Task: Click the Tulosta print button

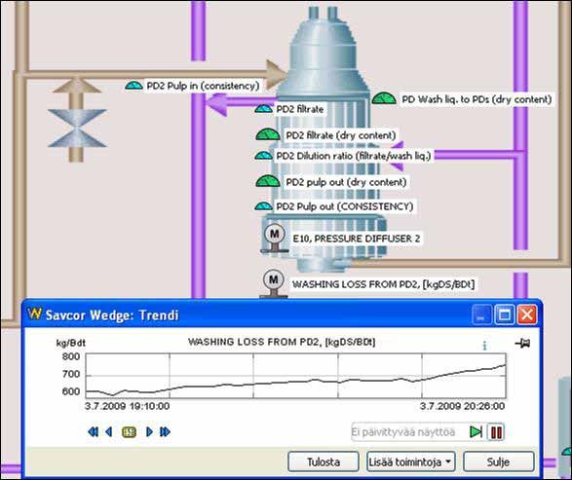Action: point(324,462)
